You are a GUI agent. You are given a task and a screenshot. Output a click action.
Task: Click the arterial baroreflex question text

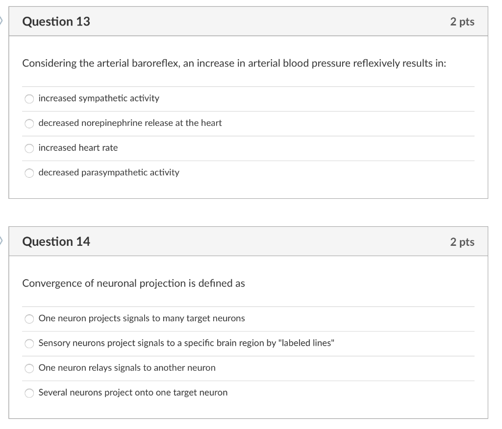tap(234, 63)
